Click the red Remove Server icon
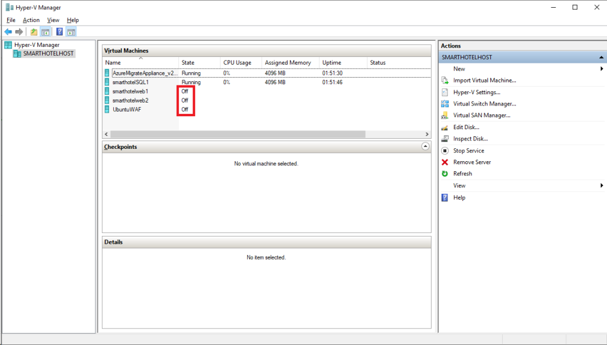Screen dimensions: 607x345 point(445,162)
